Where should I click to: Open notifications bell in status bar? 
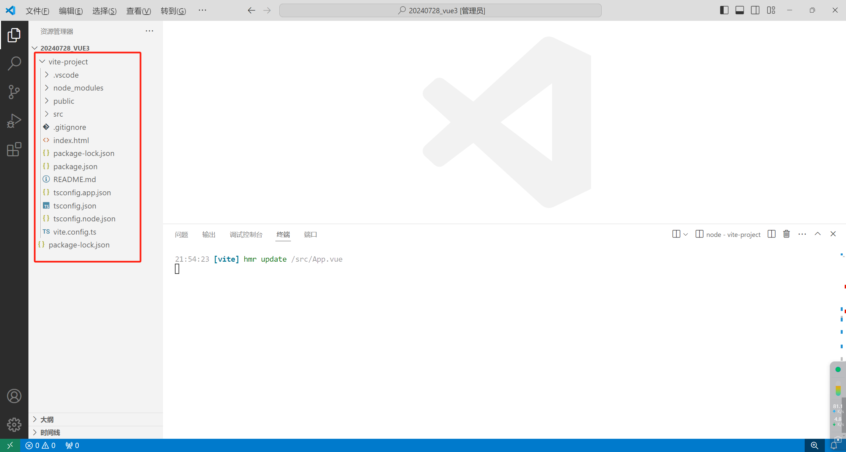pyautogui.click(x=833, y=445)
